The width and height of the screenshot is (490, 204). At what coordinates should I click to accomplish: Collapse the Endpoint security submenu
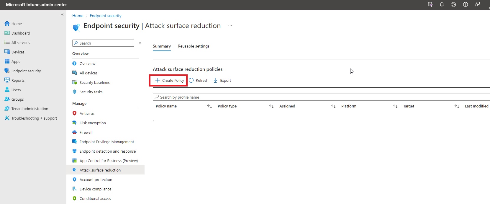tap(140, 43)
